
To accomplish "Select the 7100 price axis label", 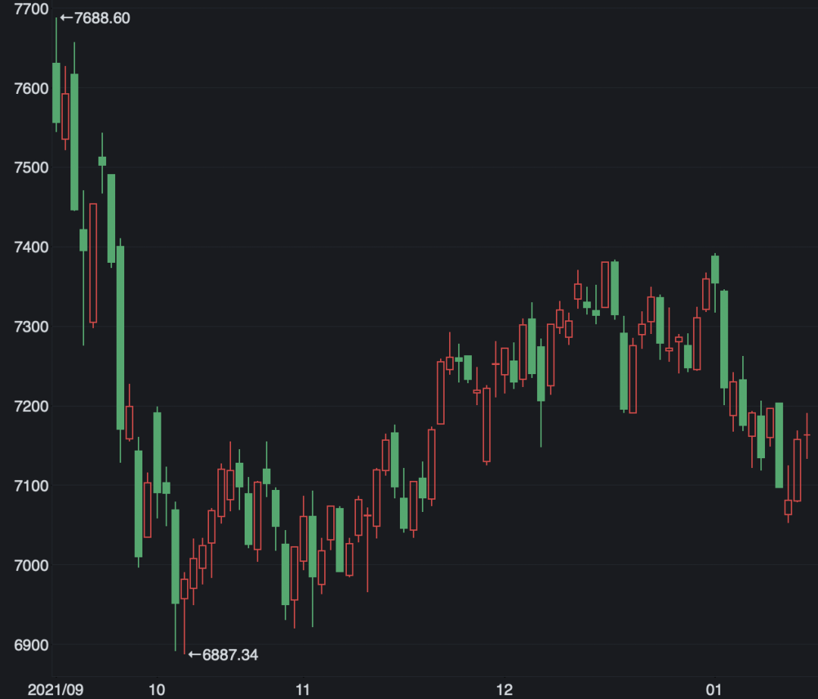I will tap(31, 485).
